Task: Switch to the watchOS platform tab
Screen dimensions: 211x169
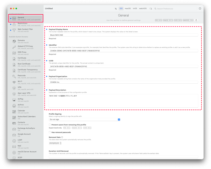Action: coord(143,8)
